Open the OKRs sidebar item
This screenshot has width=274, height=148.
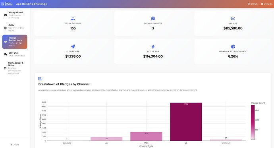[x=15, y=28]
